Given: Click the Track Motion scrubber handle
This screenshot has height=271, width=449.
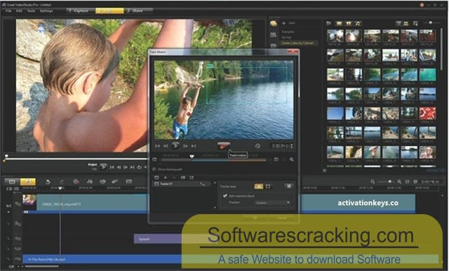Looking at the screenshot, I should pos(192,157).
